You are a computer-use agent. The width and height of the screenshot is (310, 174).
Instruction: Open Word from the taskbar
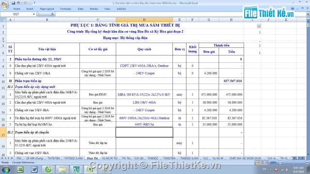[34, 170]
